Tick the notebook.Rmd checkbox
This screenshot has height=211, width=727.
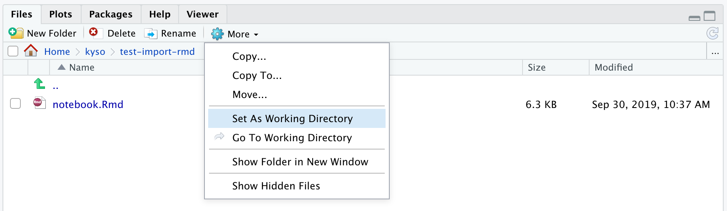[x=15, y=103]
